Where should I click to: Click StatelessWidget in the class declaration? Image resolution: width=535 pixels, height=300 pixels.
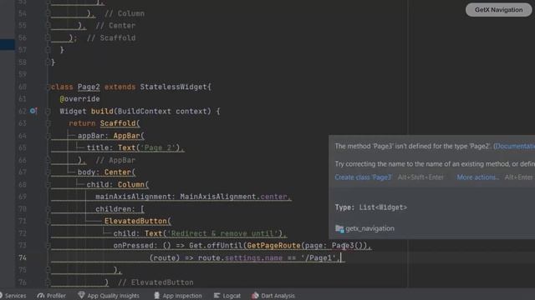coord(173,87)
